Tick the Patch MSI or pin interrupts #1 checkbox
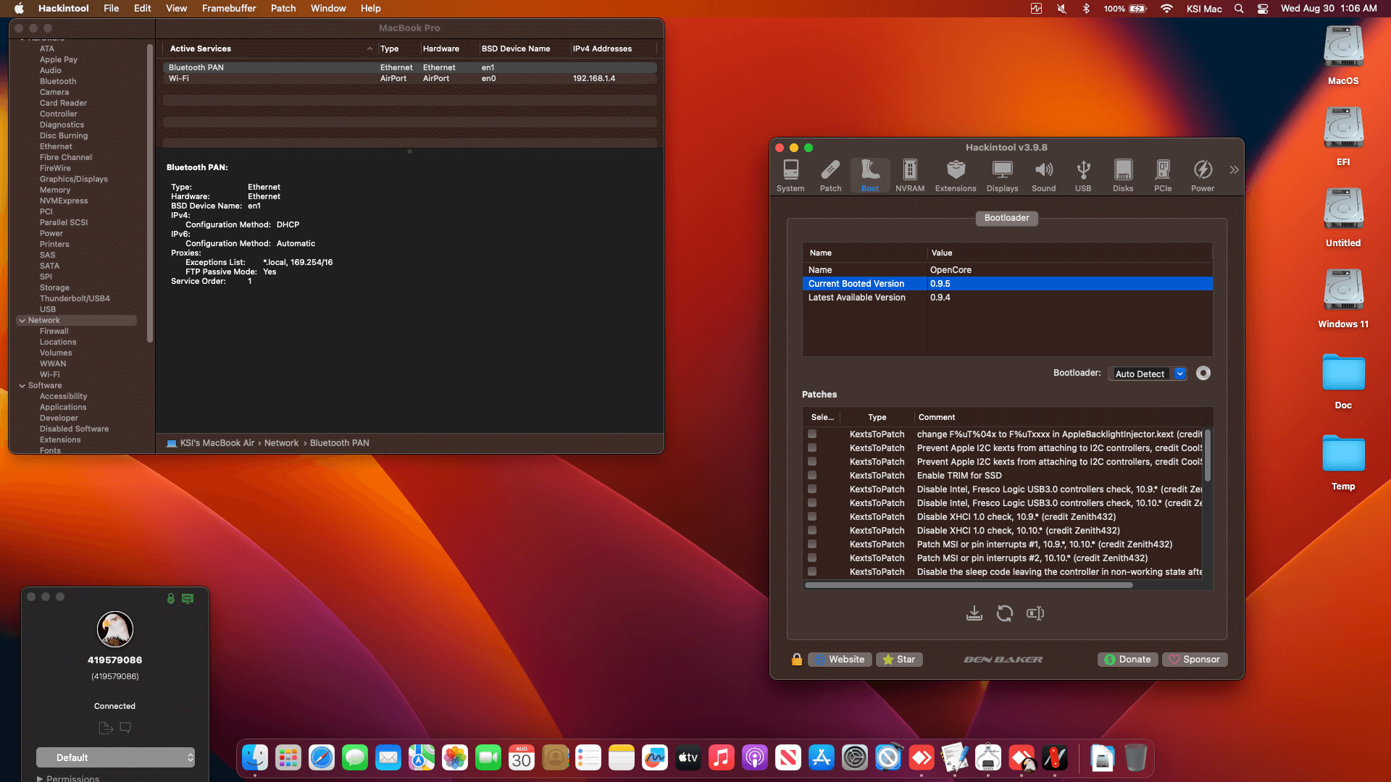The height and width of the screenshot is (782, 1391). [812, 545]
